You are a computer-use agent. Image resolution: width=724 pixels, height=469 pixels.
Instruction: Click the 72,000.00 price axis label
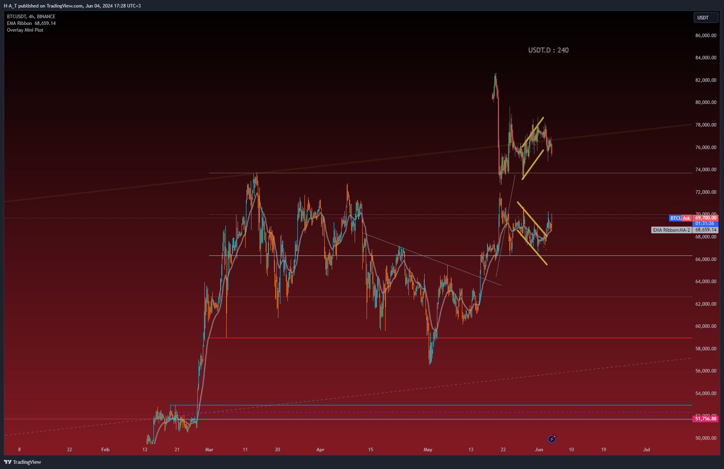tap(706, 192)
